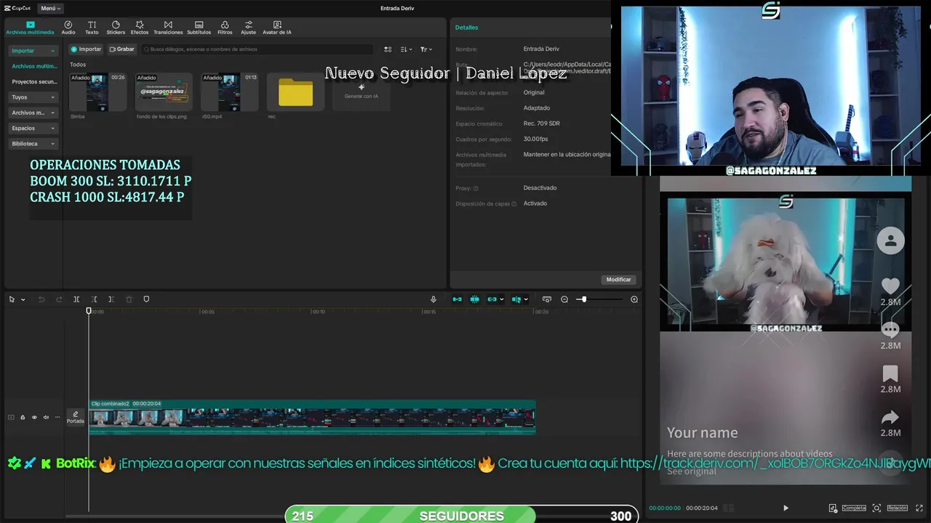The height and width of the screenshot is (523, 931).
Task: Open the selection tool dropdown arrow
Action: coord(23,299)
